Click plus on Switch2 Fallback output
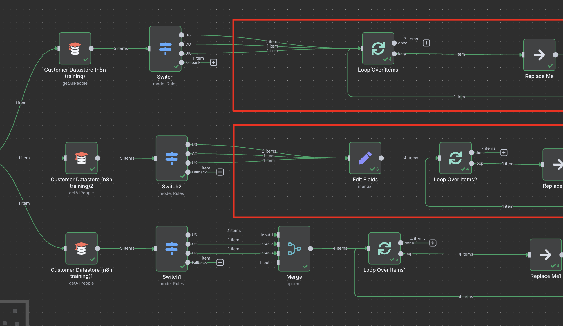 click(x=220, y=172)
